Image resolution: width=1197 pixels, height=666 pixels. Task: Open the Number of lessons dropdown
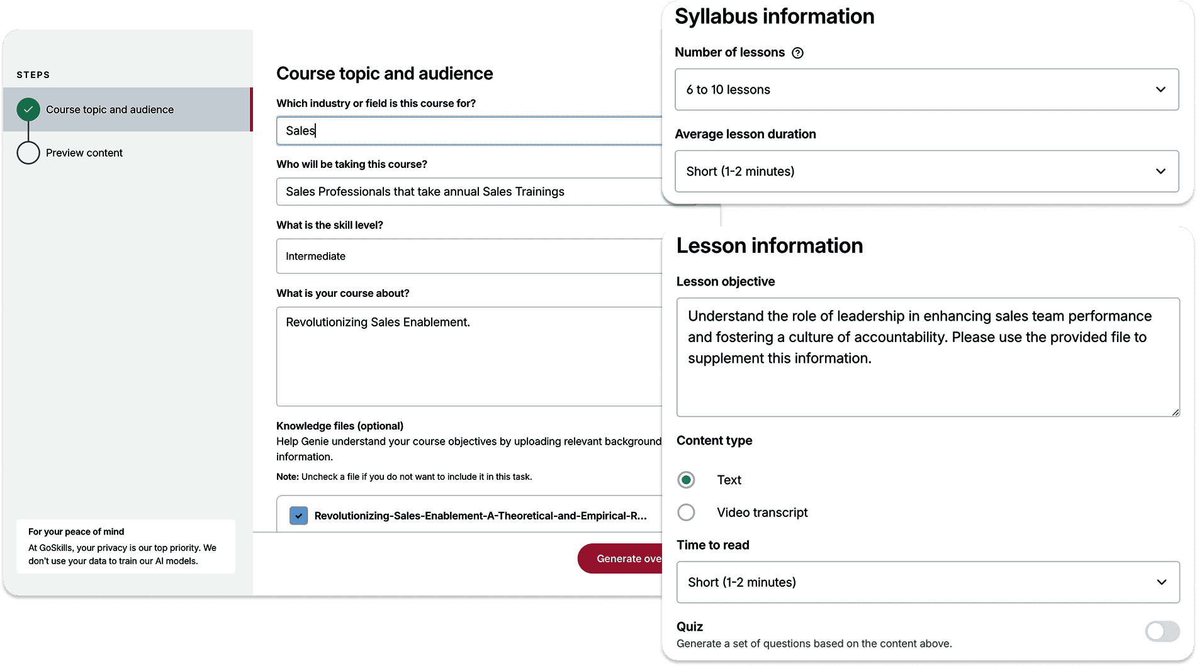click(x=926, y=90)
